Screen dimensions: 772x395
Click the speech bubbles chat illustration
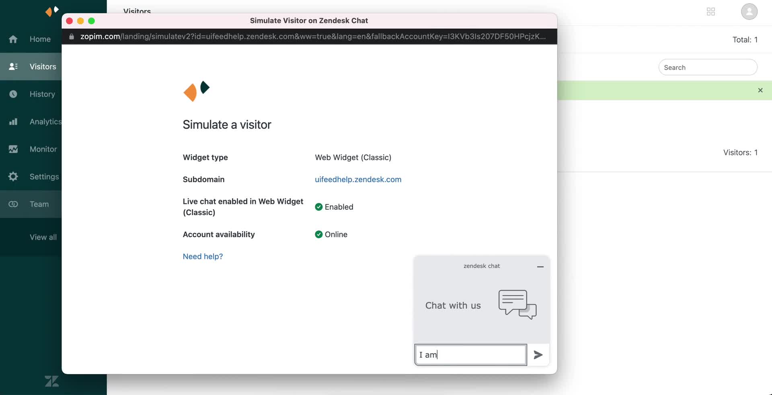click(x=517, y=305)
